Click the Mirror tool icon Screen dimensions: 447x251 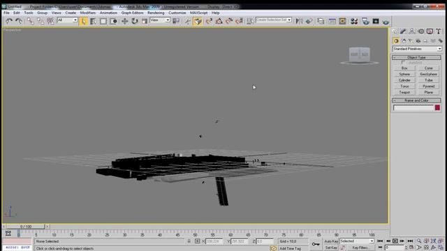299,21
